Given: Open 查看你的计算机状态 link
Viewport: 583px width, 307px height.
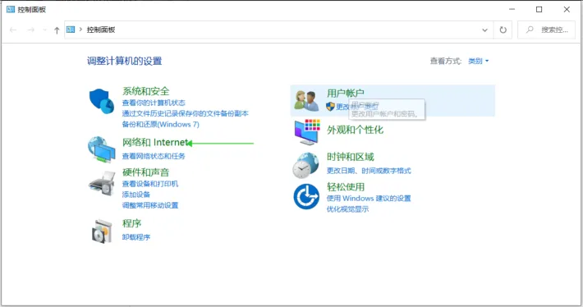Looking at the screenshot, I should (x=154, y=103).
